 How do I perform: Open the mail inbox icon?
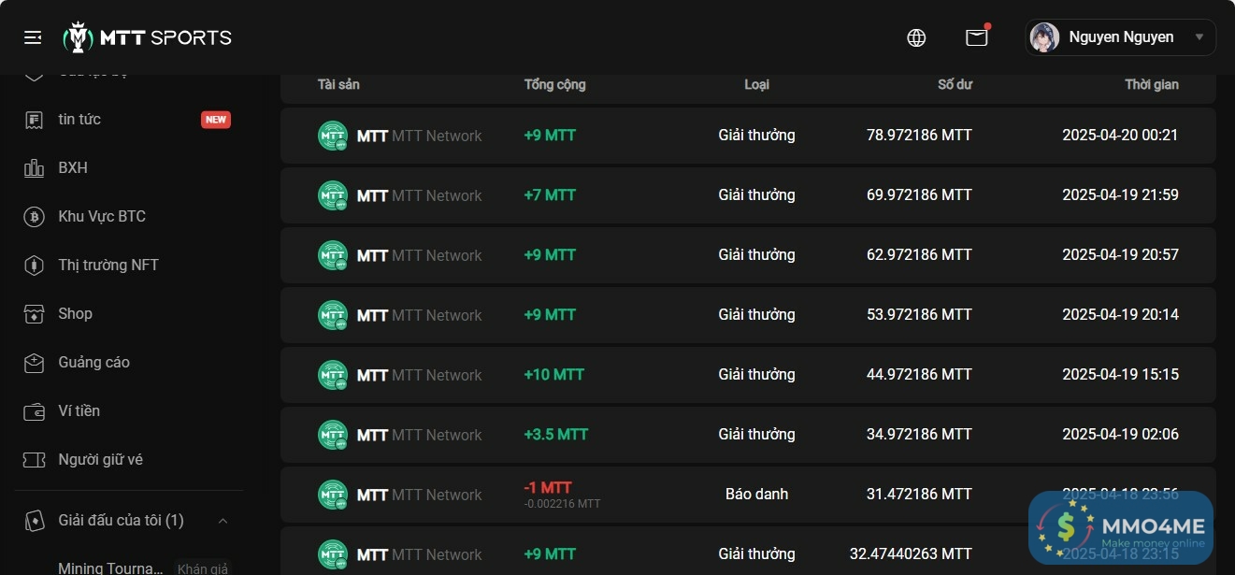point(976,37)
